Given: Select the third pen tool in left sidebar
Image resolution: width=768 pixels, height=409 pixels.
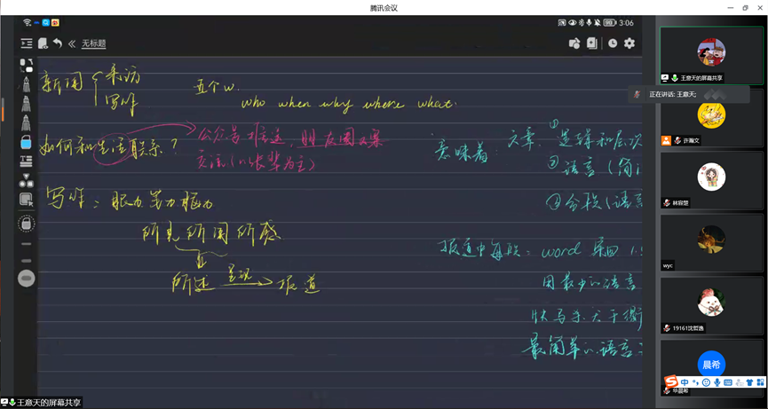Looking at the screenshot, I should point(26,123).
